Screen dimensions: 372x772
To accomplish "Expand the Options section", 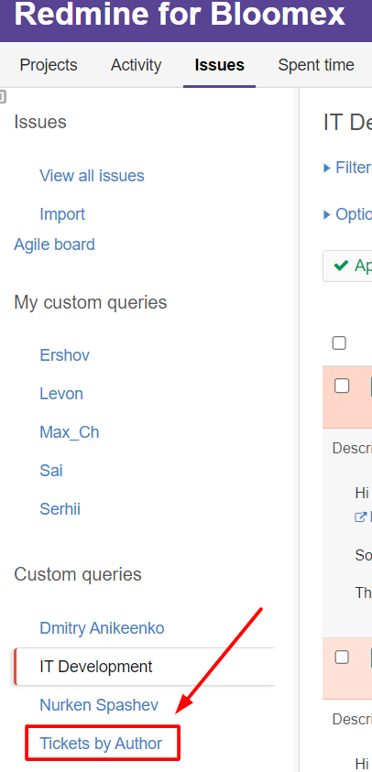I will 348,214.
